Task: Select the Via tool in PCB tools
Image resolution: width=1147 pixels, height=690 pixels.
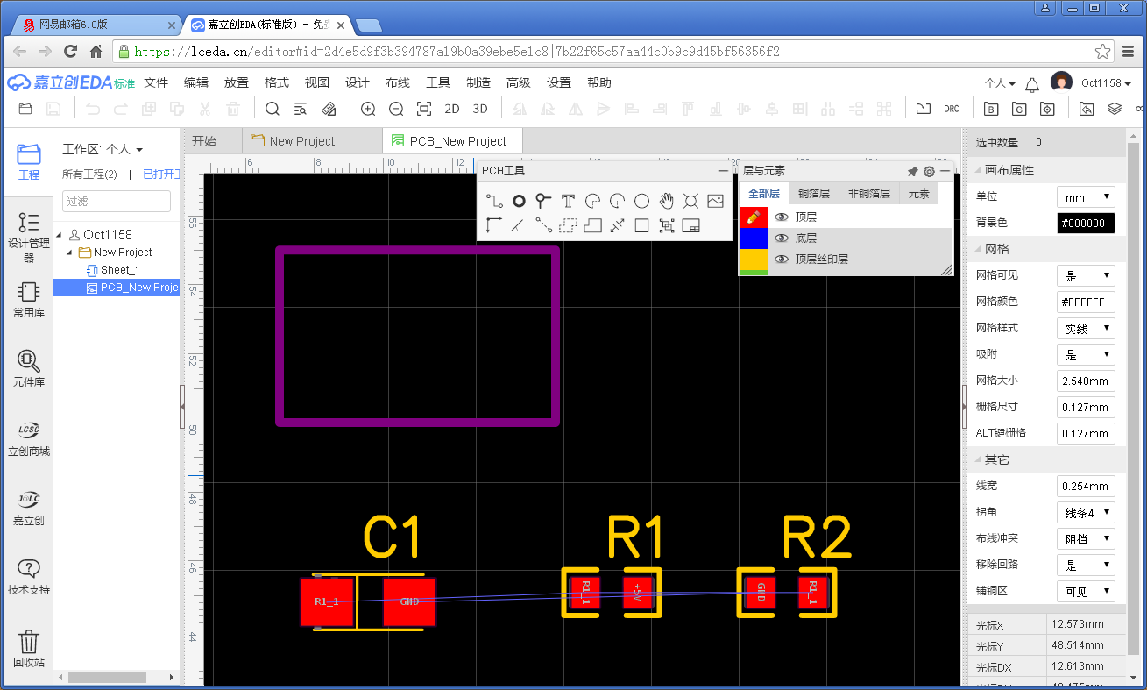Action: 543,201
